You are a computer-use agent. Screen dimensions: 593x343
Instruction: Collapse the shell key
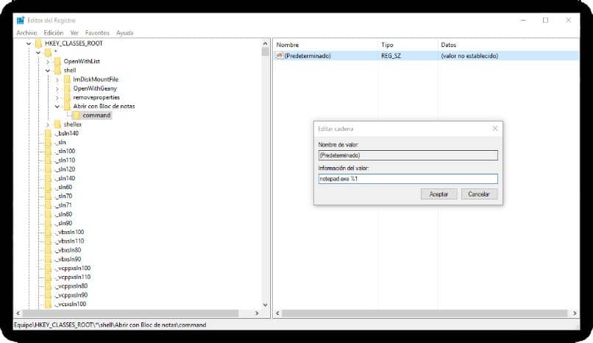tap(48, 71)
